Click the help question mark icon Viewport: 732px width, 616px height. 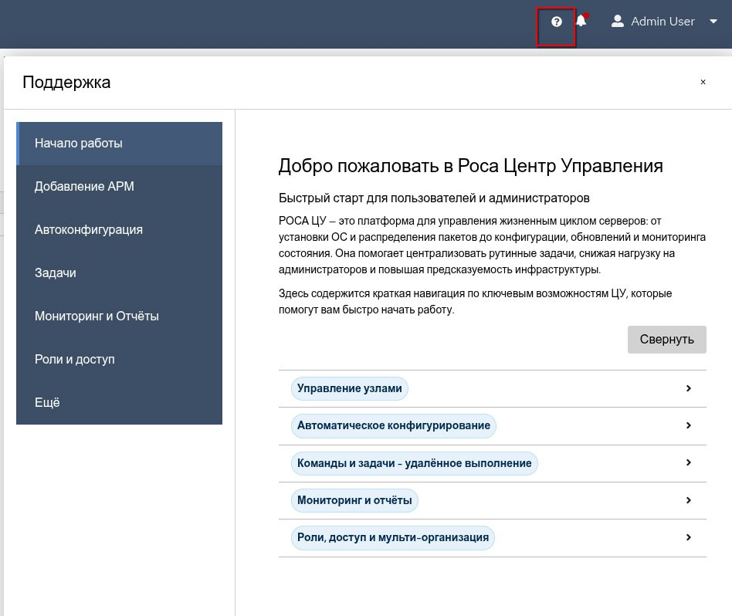(556, 22)
